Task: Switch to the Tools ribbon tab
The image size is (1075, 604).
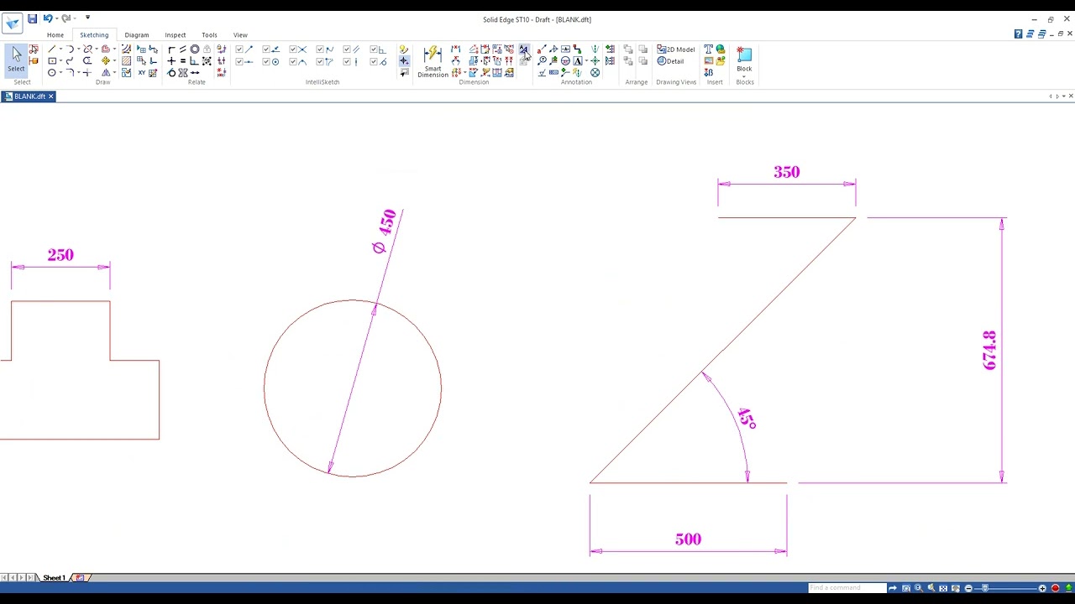Action: click(209, 35)
